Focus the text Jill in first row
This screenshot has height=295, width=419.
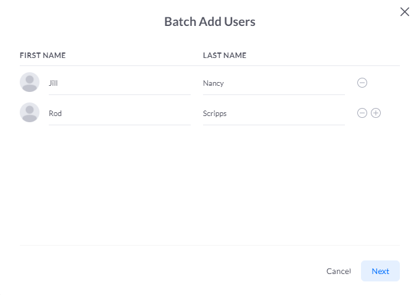[53, 83]
